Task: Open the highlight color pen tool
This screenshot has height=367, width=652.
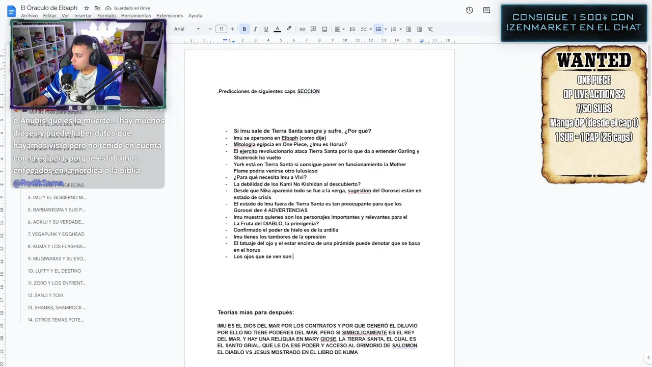Action: [289, 29]
